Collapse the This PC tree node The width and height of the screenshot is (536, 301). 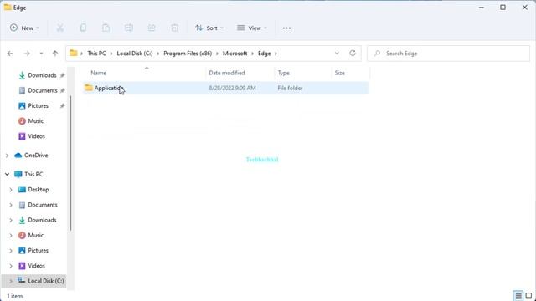[x=7, y=175]
